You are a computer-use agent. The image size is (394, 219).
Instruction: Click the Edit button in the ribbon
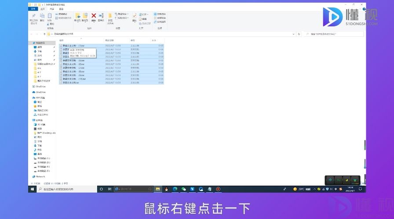pos(143,19)
